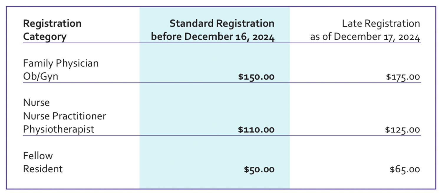Select the Late Registration column heading
442x195 pixels.
click(381, 24)
